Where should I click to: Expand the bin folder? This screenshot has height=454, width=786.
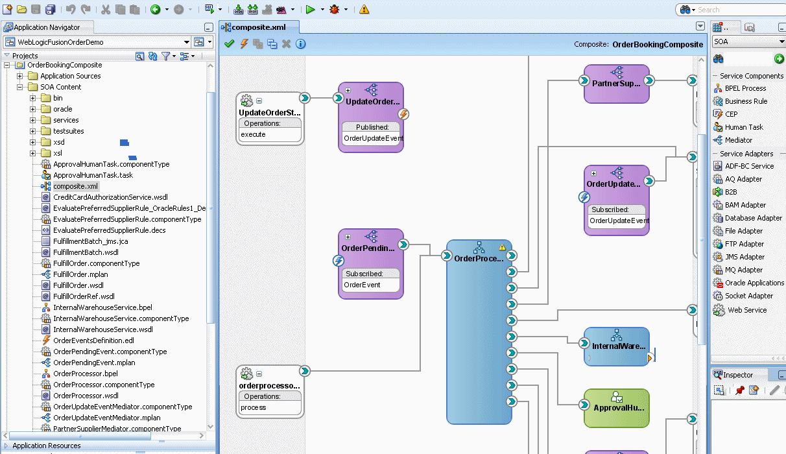pyautogui.click(x=32, y=98)
